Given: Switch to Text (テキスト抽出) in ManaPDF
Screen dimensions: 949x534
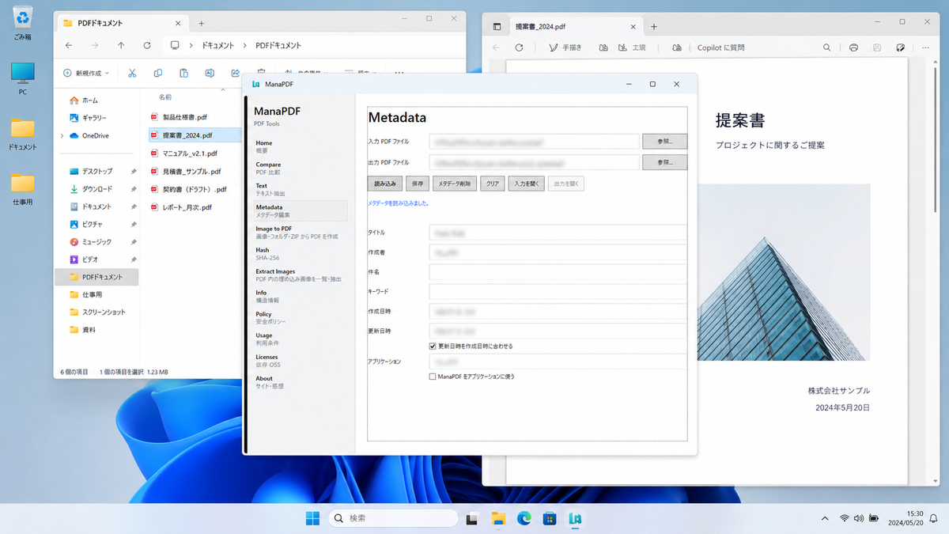Looking at the screenshot, I should pos(301,189).
